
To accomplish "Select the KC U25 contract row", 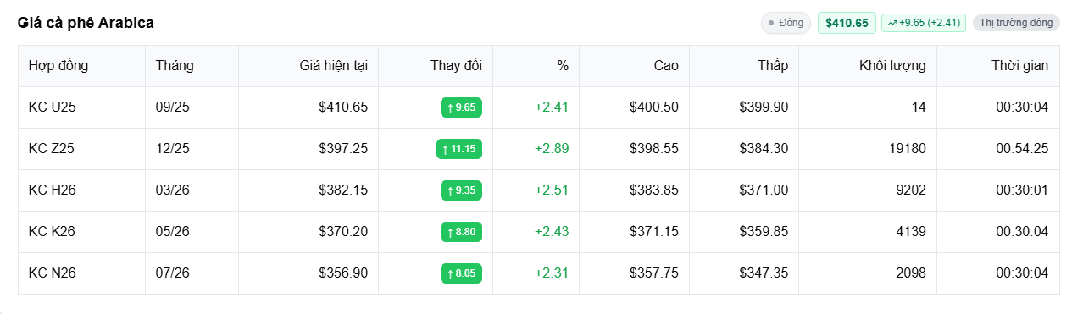I will click(x=539, y=107).
